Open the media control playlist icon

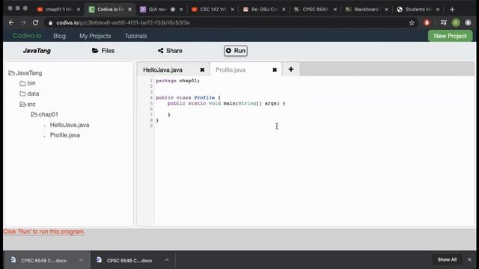[x=444, y=22]
